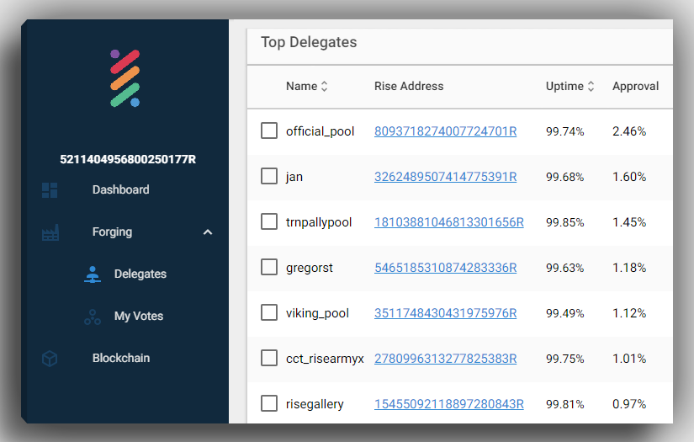
Task: Check the jan delegate checkbox
Action: (269, 176)
